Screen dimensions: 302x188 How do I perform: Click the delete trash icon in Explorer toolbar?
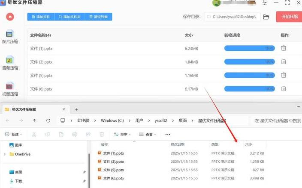[x=102, y=134]
